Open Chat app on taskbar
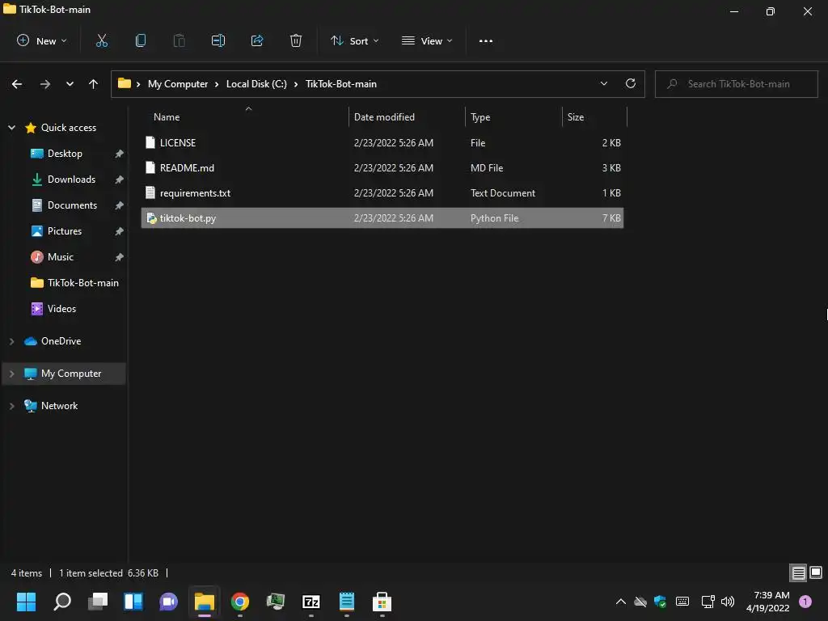Viewport: 828px width, 621px height. coord(168,602)
